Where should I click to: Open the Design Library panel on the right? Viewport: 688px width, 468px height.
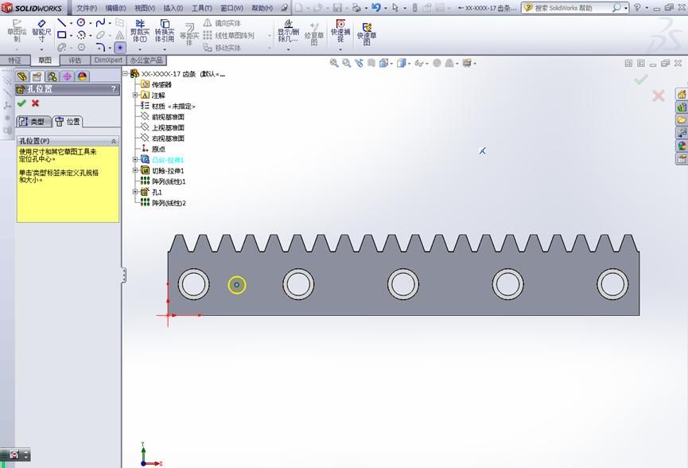point(681,106)
